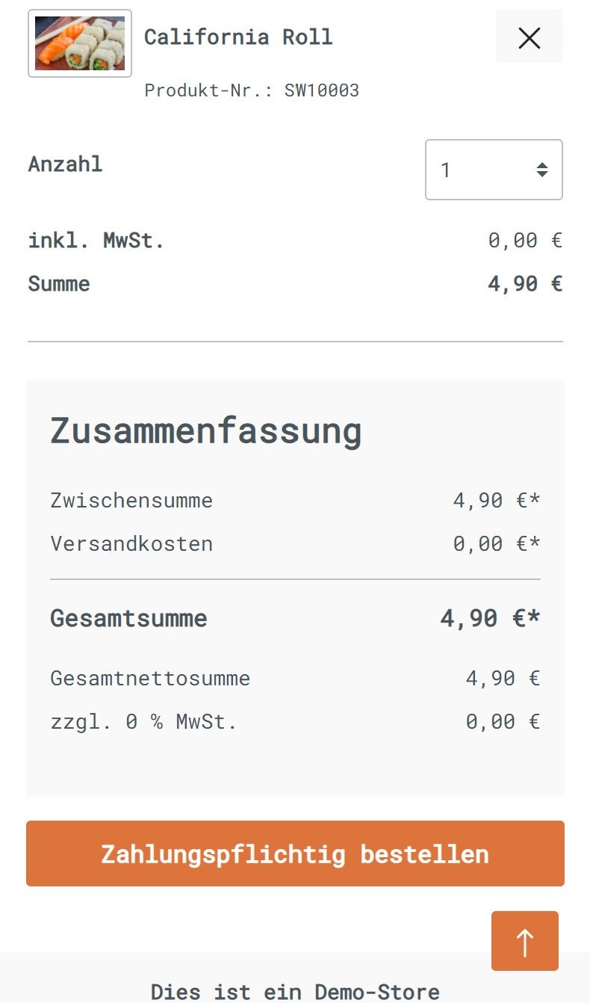Screen dimensions: 590x1003
Task: Click the Gesamtnettosumme label
Action: [150, 679]
